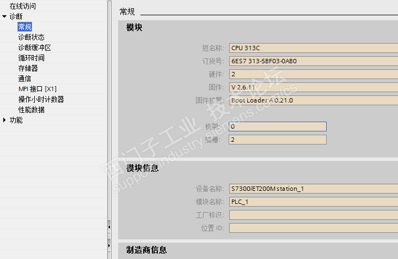Click the left collapse arrow on the splitter
The width and height of the screenshot is (398, 259).
[109, 227]
